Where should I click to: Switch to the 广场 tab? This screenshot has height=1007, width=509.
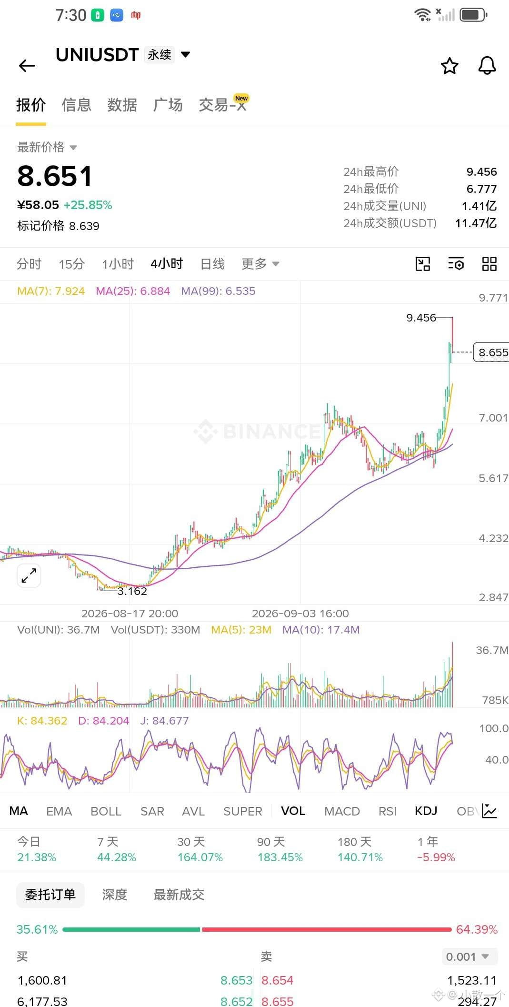(x=168, y=105)
